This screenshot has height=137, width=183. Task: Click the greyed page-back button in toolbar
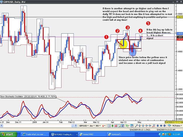pos(73,126)
